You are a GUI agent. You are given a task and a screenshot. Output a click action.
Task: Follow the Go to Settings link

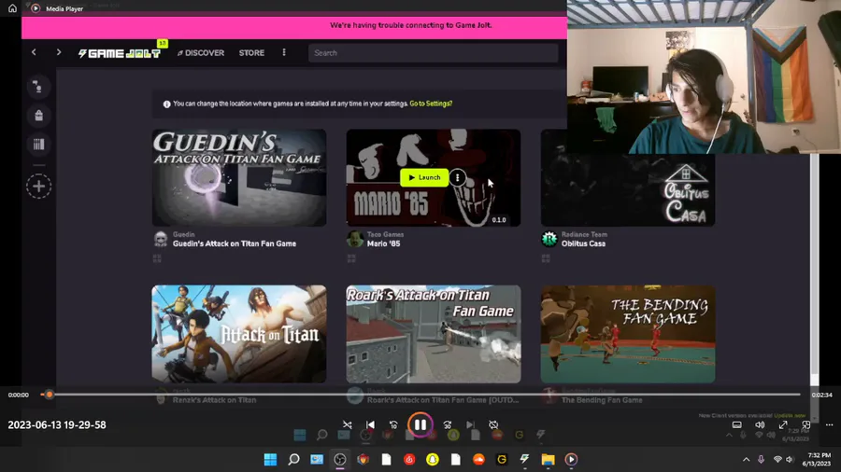click(x=431, y=104)
